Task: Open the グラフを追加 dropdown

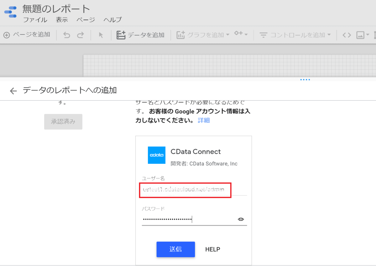Action: [203, 35]
